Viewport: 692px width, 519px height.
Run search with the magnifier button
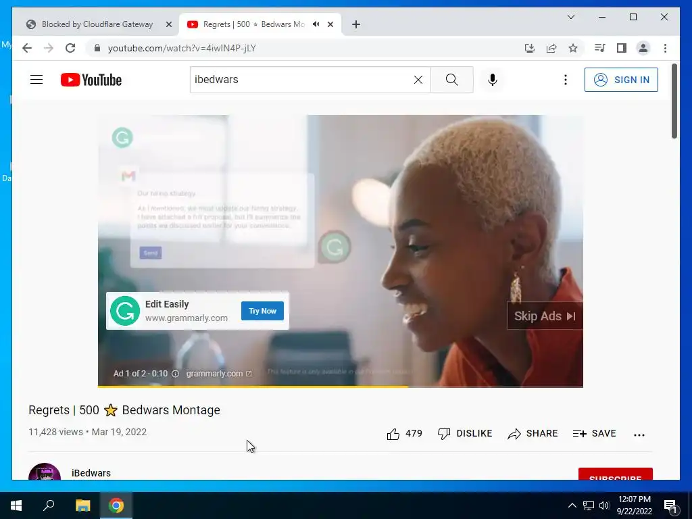coord(451,80)
